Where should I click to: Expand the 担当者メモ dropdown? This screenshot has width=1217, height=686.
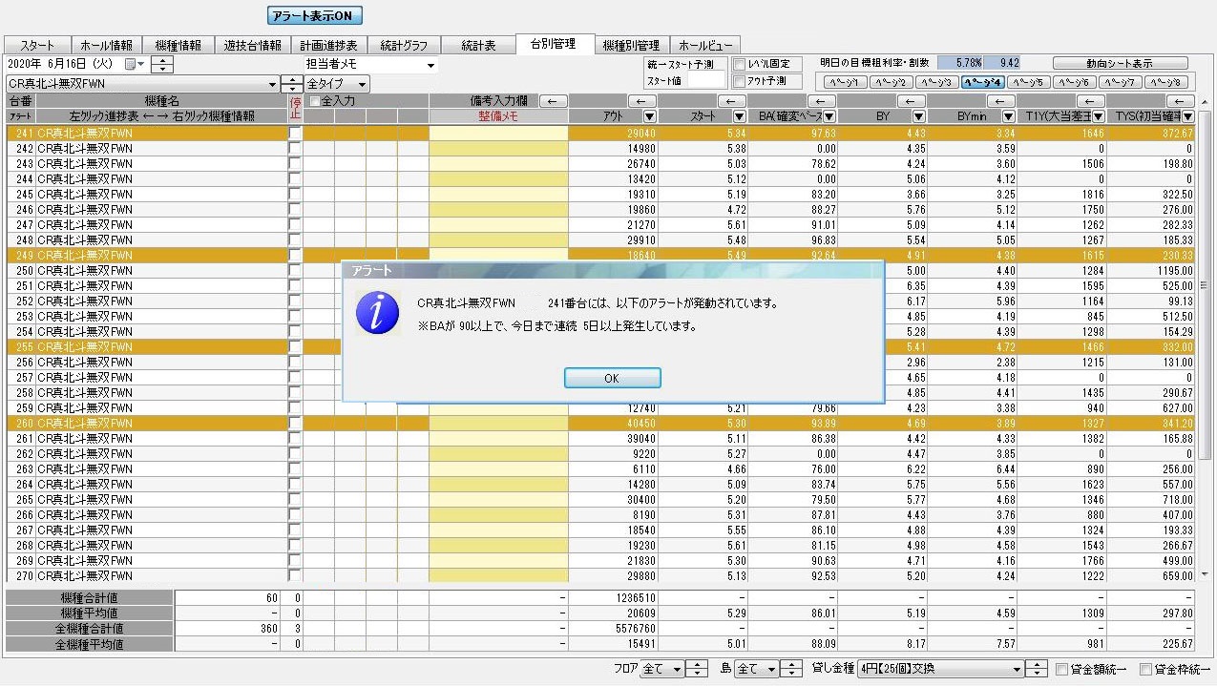(x=430, y=66)
